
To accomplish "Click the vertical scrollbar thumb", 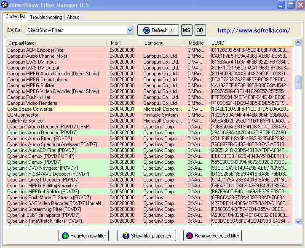I will pos(298,83).
